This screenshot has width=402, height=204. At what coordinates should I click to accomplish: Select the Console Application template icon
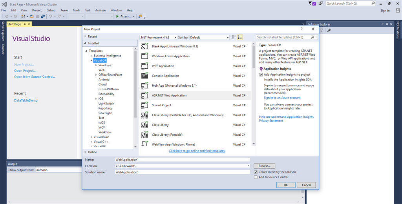[144, 76]
